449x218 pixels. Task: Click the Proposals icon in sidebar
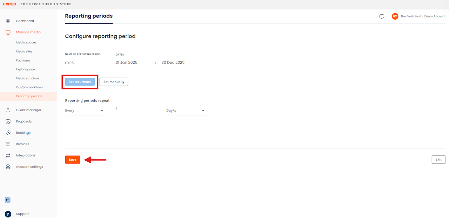click(8, 121)
